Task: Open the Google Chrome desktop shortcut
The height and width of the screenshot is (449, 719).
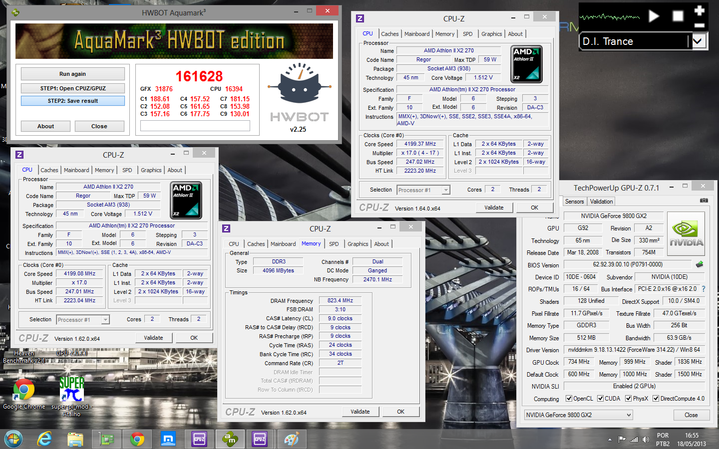Action: point(23,394)
